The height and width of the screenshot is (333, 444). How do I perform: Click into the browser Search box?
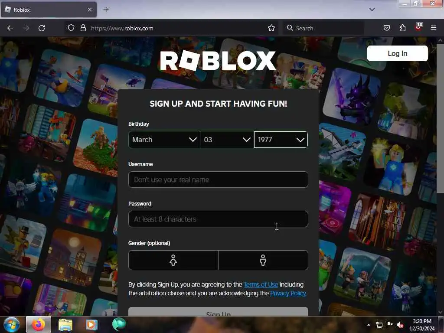(x=323, y=28)
